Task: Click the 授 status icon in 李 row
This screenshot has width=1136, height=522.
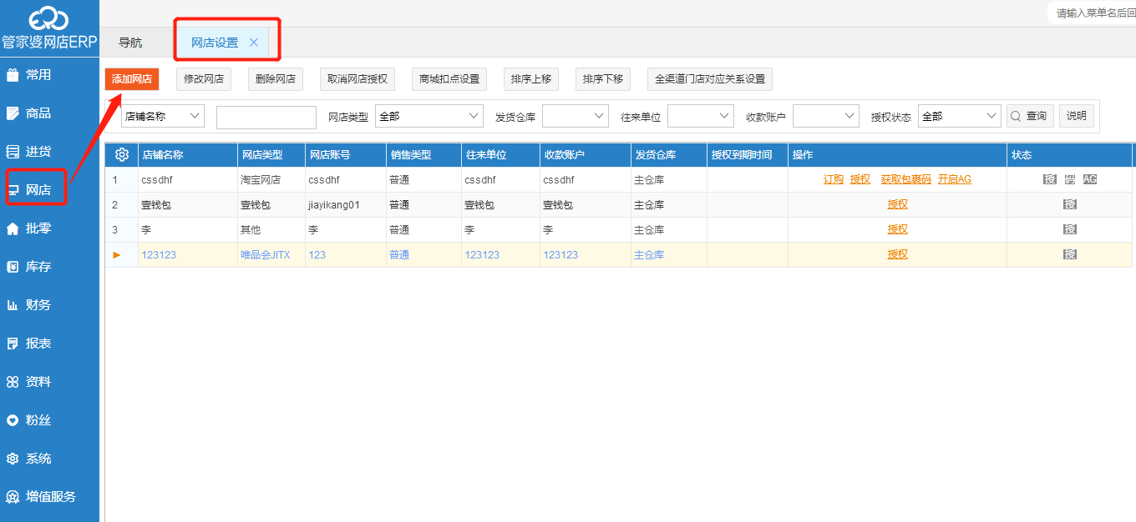Action: (x=1070, y=229)
